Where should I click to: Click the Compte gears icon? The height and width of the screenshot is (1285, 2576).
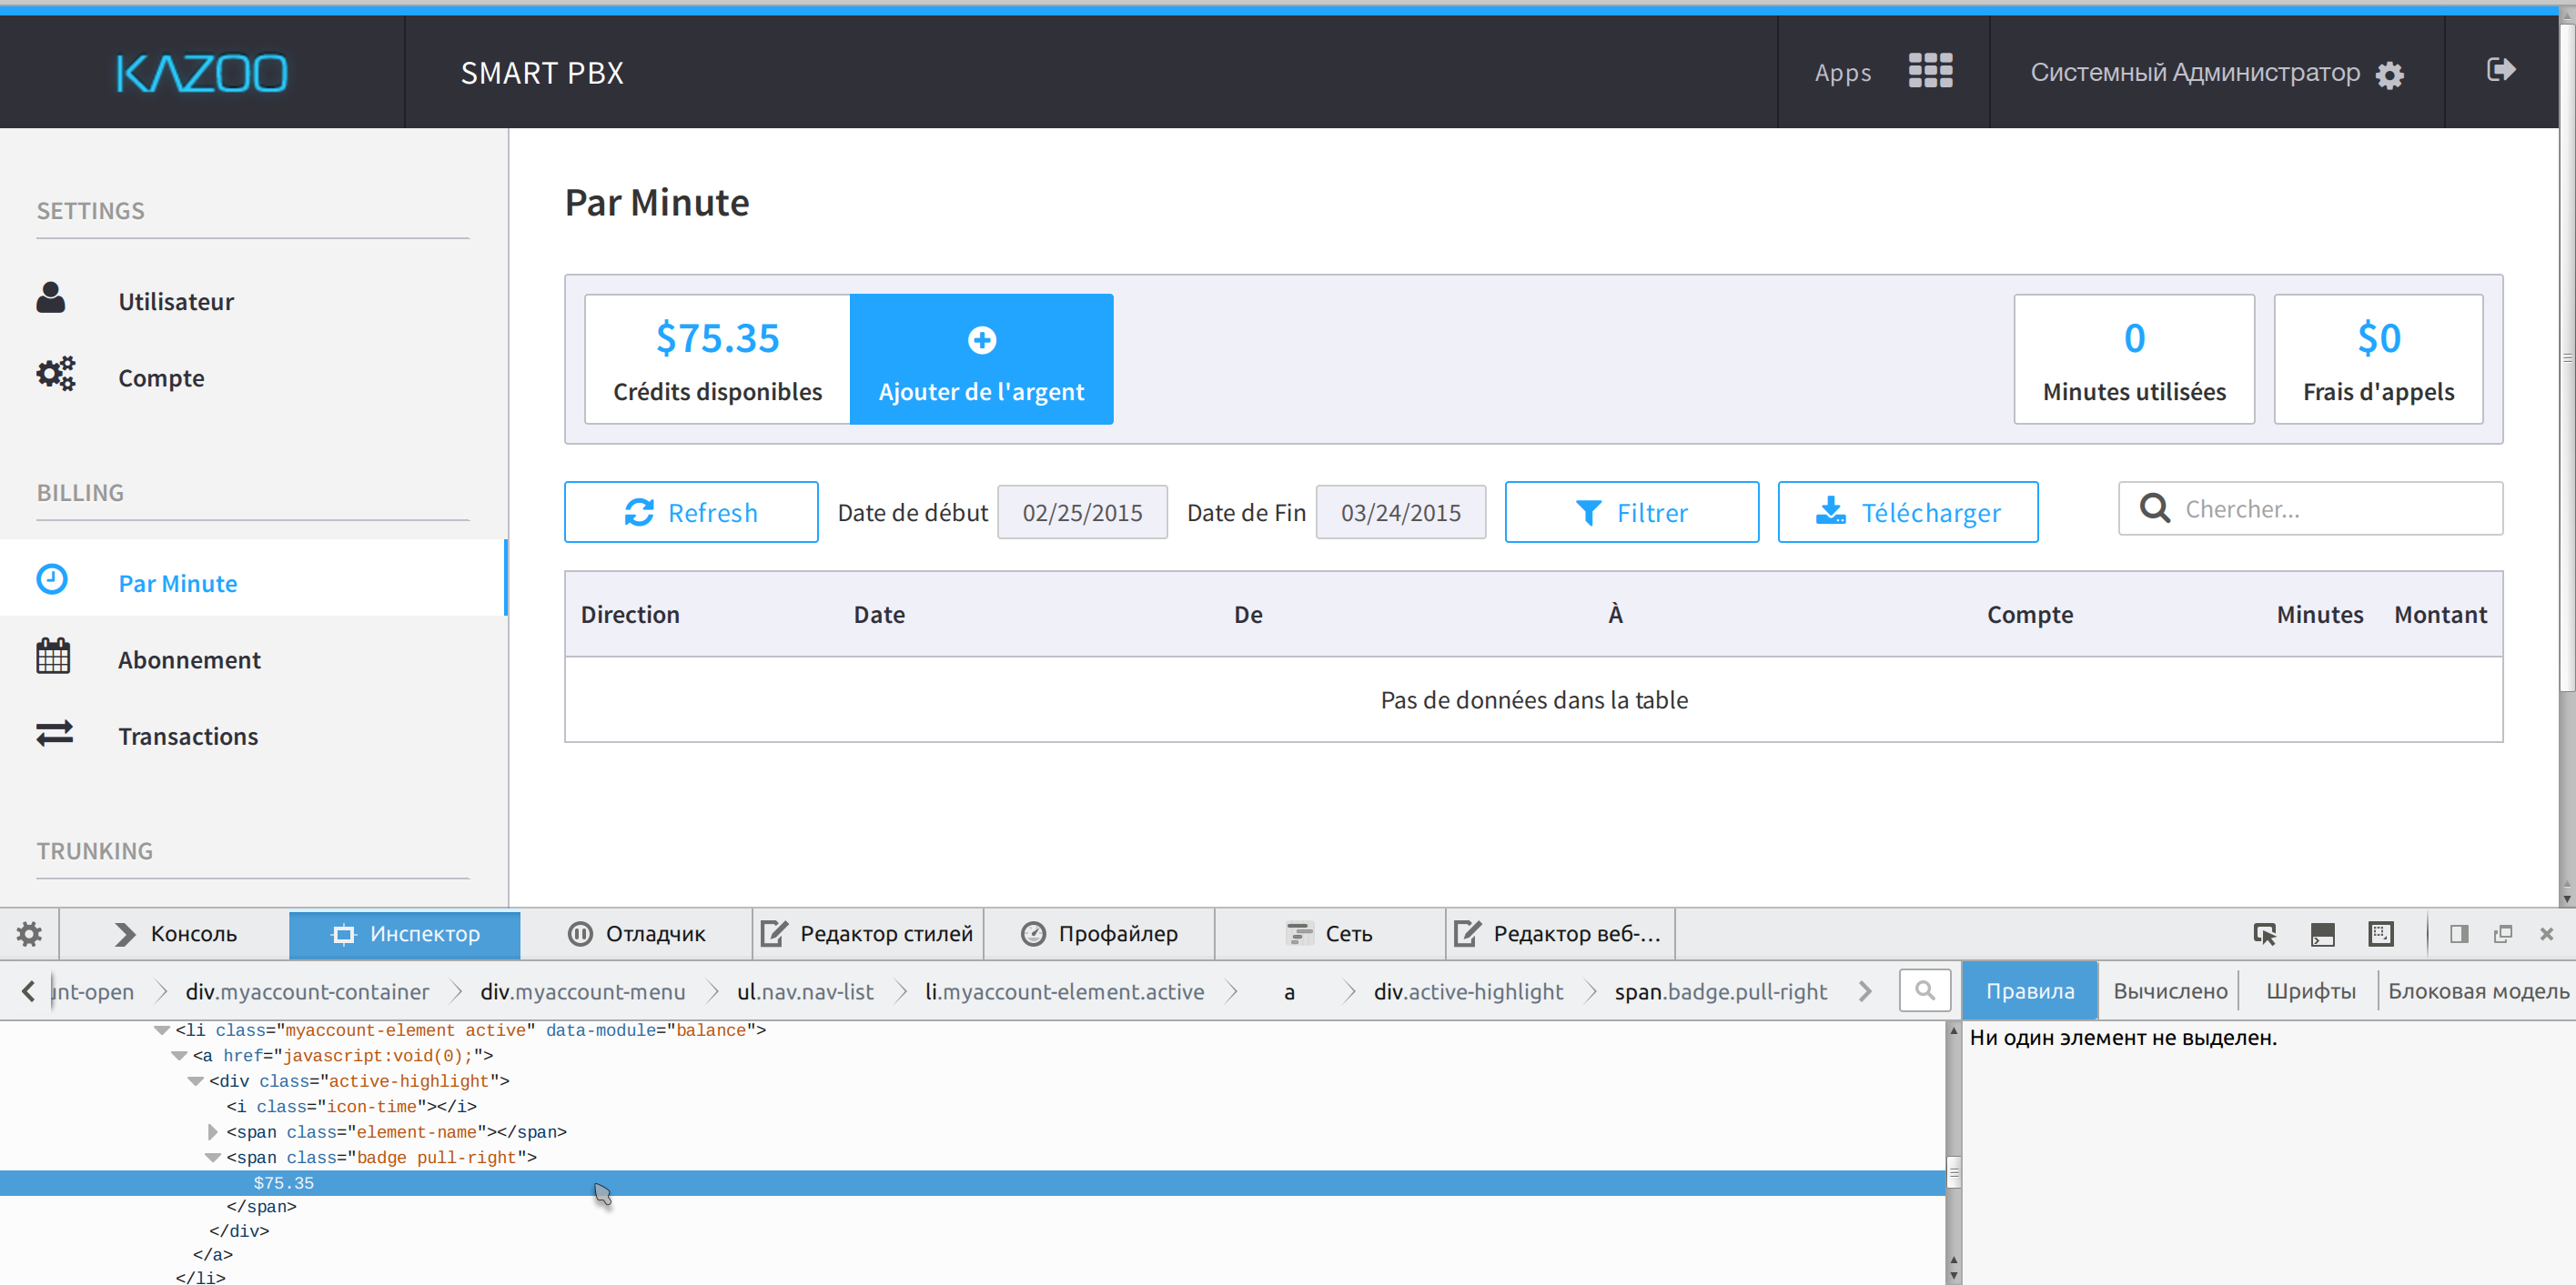coord(56,374)
